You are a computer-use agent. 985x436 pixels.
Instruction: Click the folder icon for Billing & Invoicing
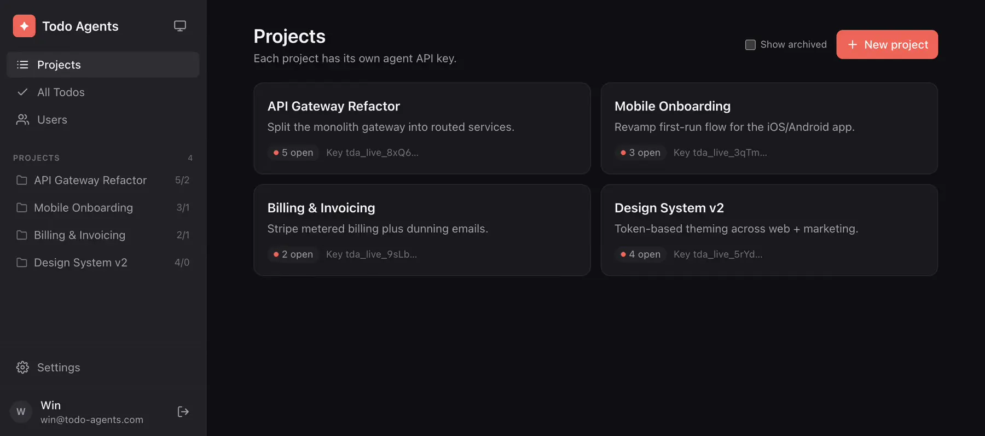coord(22,235)
